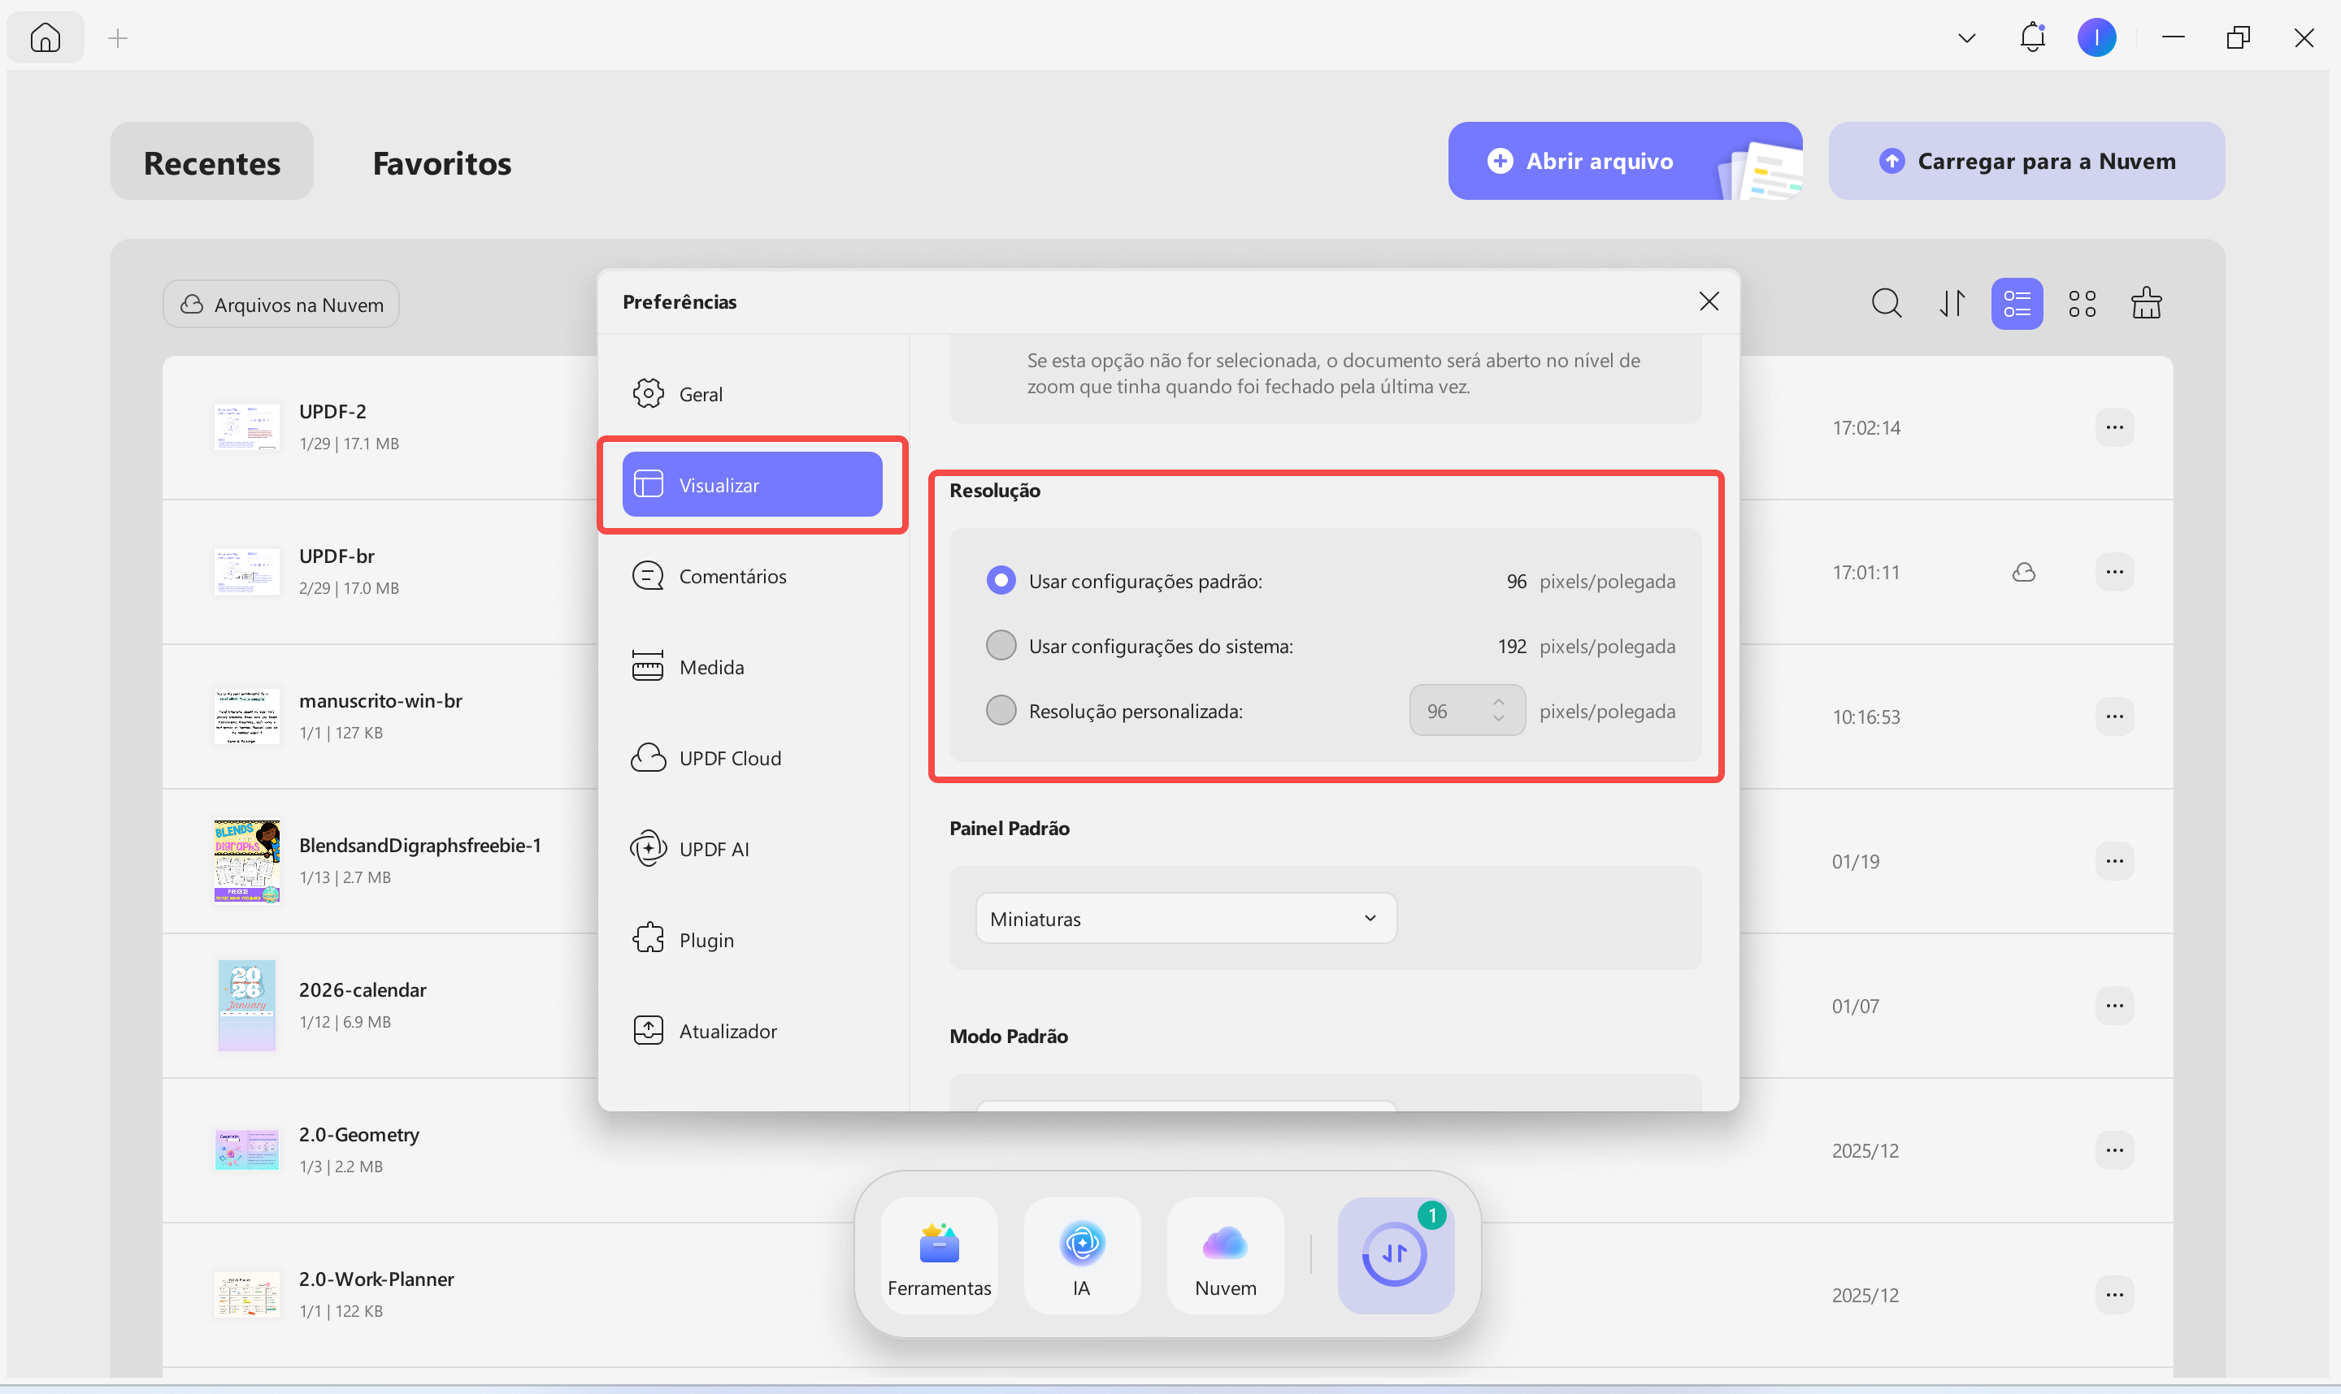Click Carregar para a Nuvem button
Image resolution: width=2341 pixels, height=1394 pixels.
2026,161
